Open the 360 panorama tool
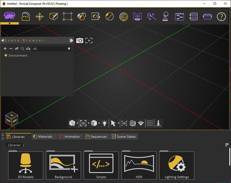The height and width of the screenshot is (183, 231). (137, 17)
